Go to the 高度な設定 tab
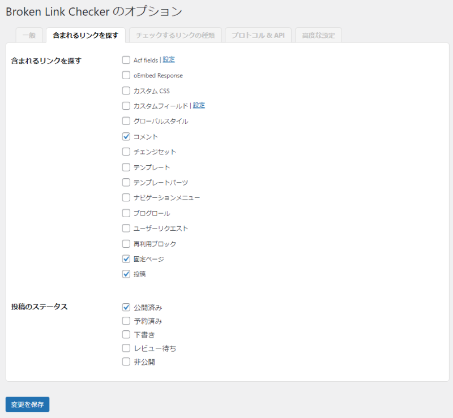453x418 pixels. point(318,35)
